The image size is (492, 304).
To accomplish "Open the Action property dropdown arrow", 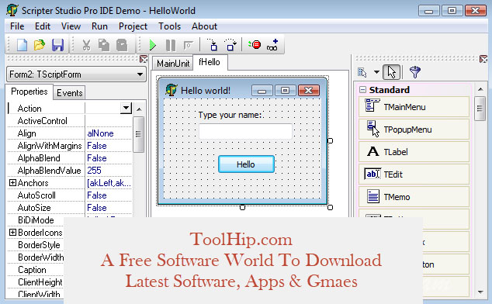I will [126, 109].
